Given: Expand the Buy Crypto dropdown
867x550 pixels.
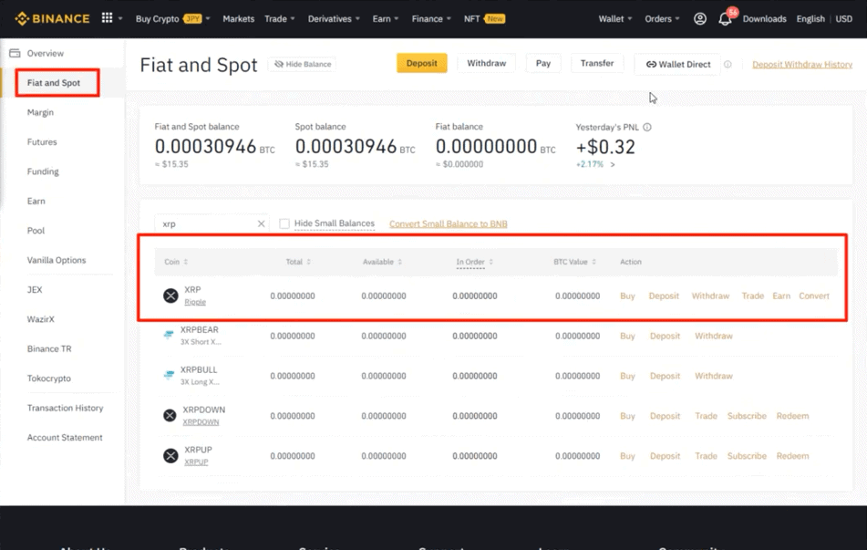Looking at the screenshot, I should click(172, 19).
